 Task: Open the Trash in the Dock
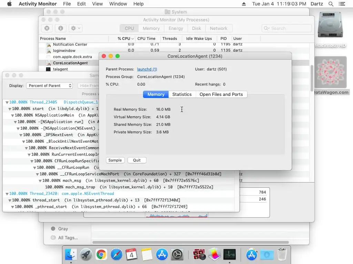point(282,255)
